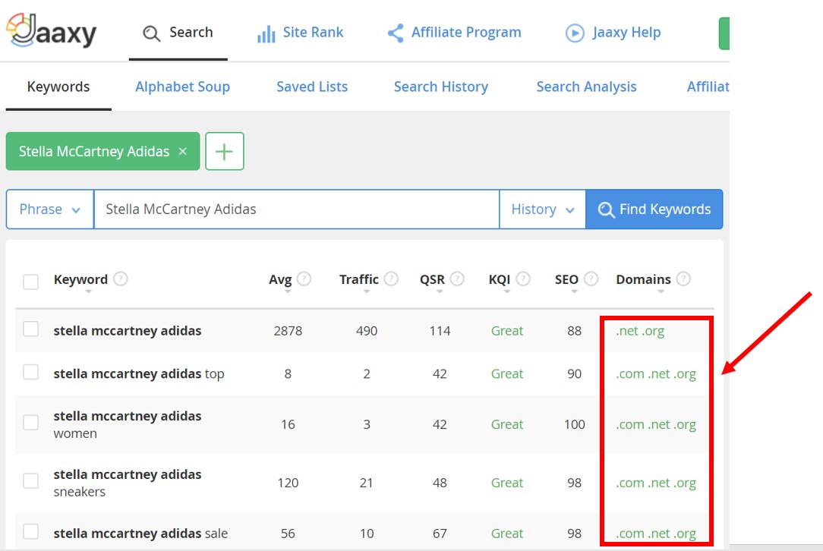
Task: Sort by the QSR column header
Action: click(432, 280)
